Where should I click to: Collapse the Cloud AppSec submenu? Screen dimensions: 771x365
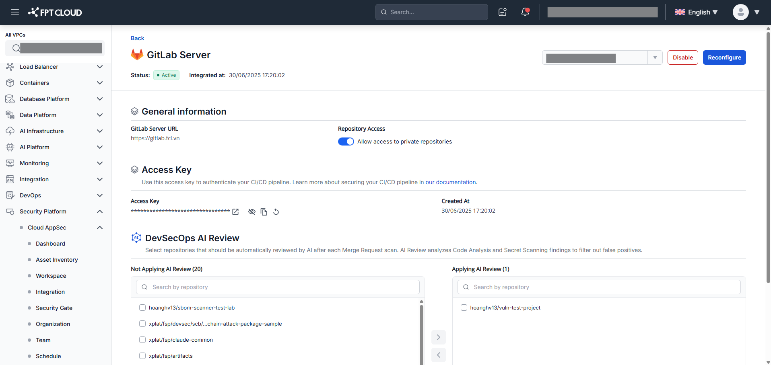pos(100,228)
